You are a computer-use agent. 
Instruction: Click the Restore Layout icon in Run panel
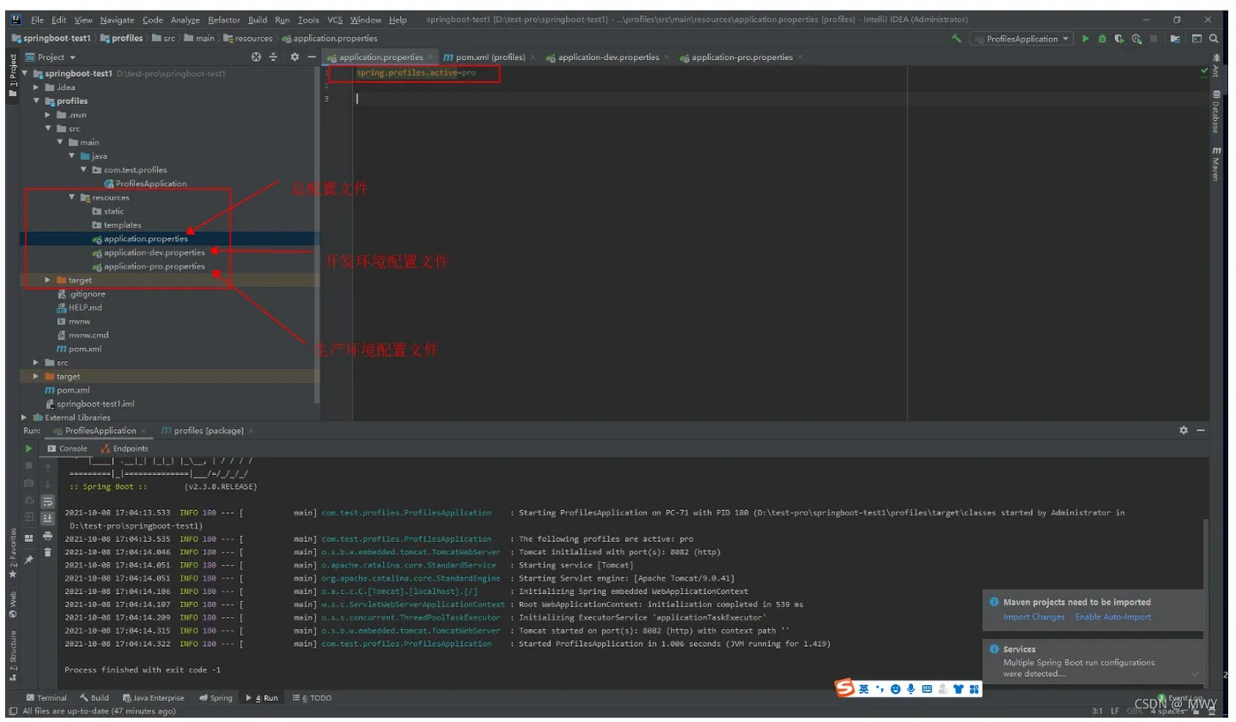pos(29,538)
